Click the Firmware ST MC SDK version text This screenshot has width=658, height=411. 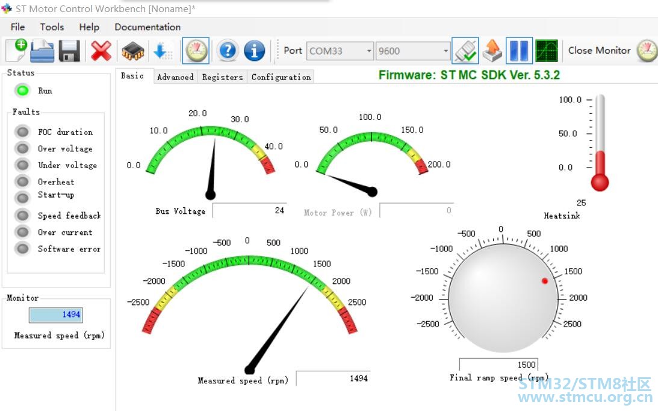[x=469, y=75]
